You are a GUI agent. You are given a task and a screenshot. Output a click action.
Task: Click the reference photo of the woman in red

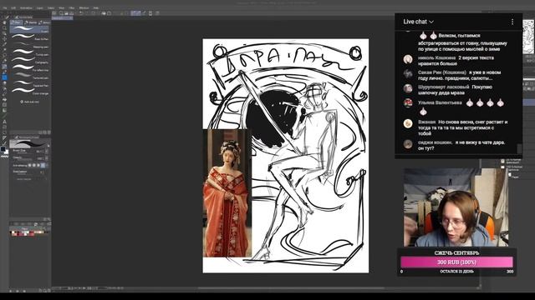[x=227, y=193]
